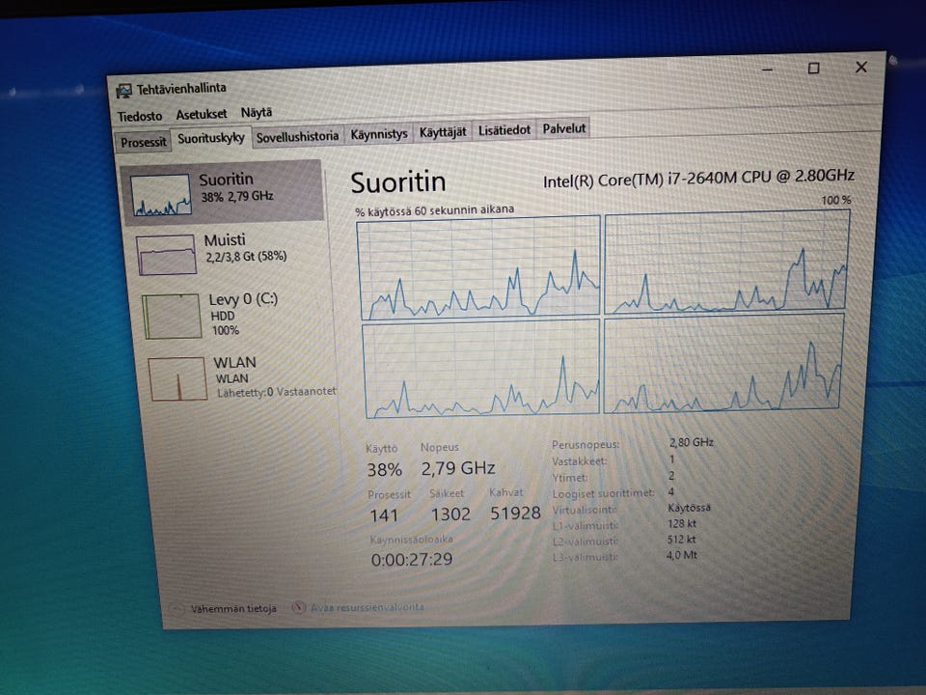
Task: Click the Intel(R) Core(TM) i7-2640M CPU text
Action: 698,179
